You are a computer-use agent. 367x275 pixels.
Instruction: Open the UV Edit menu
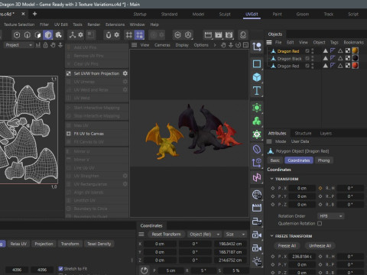pyautogui.click(x=61, y=24)
